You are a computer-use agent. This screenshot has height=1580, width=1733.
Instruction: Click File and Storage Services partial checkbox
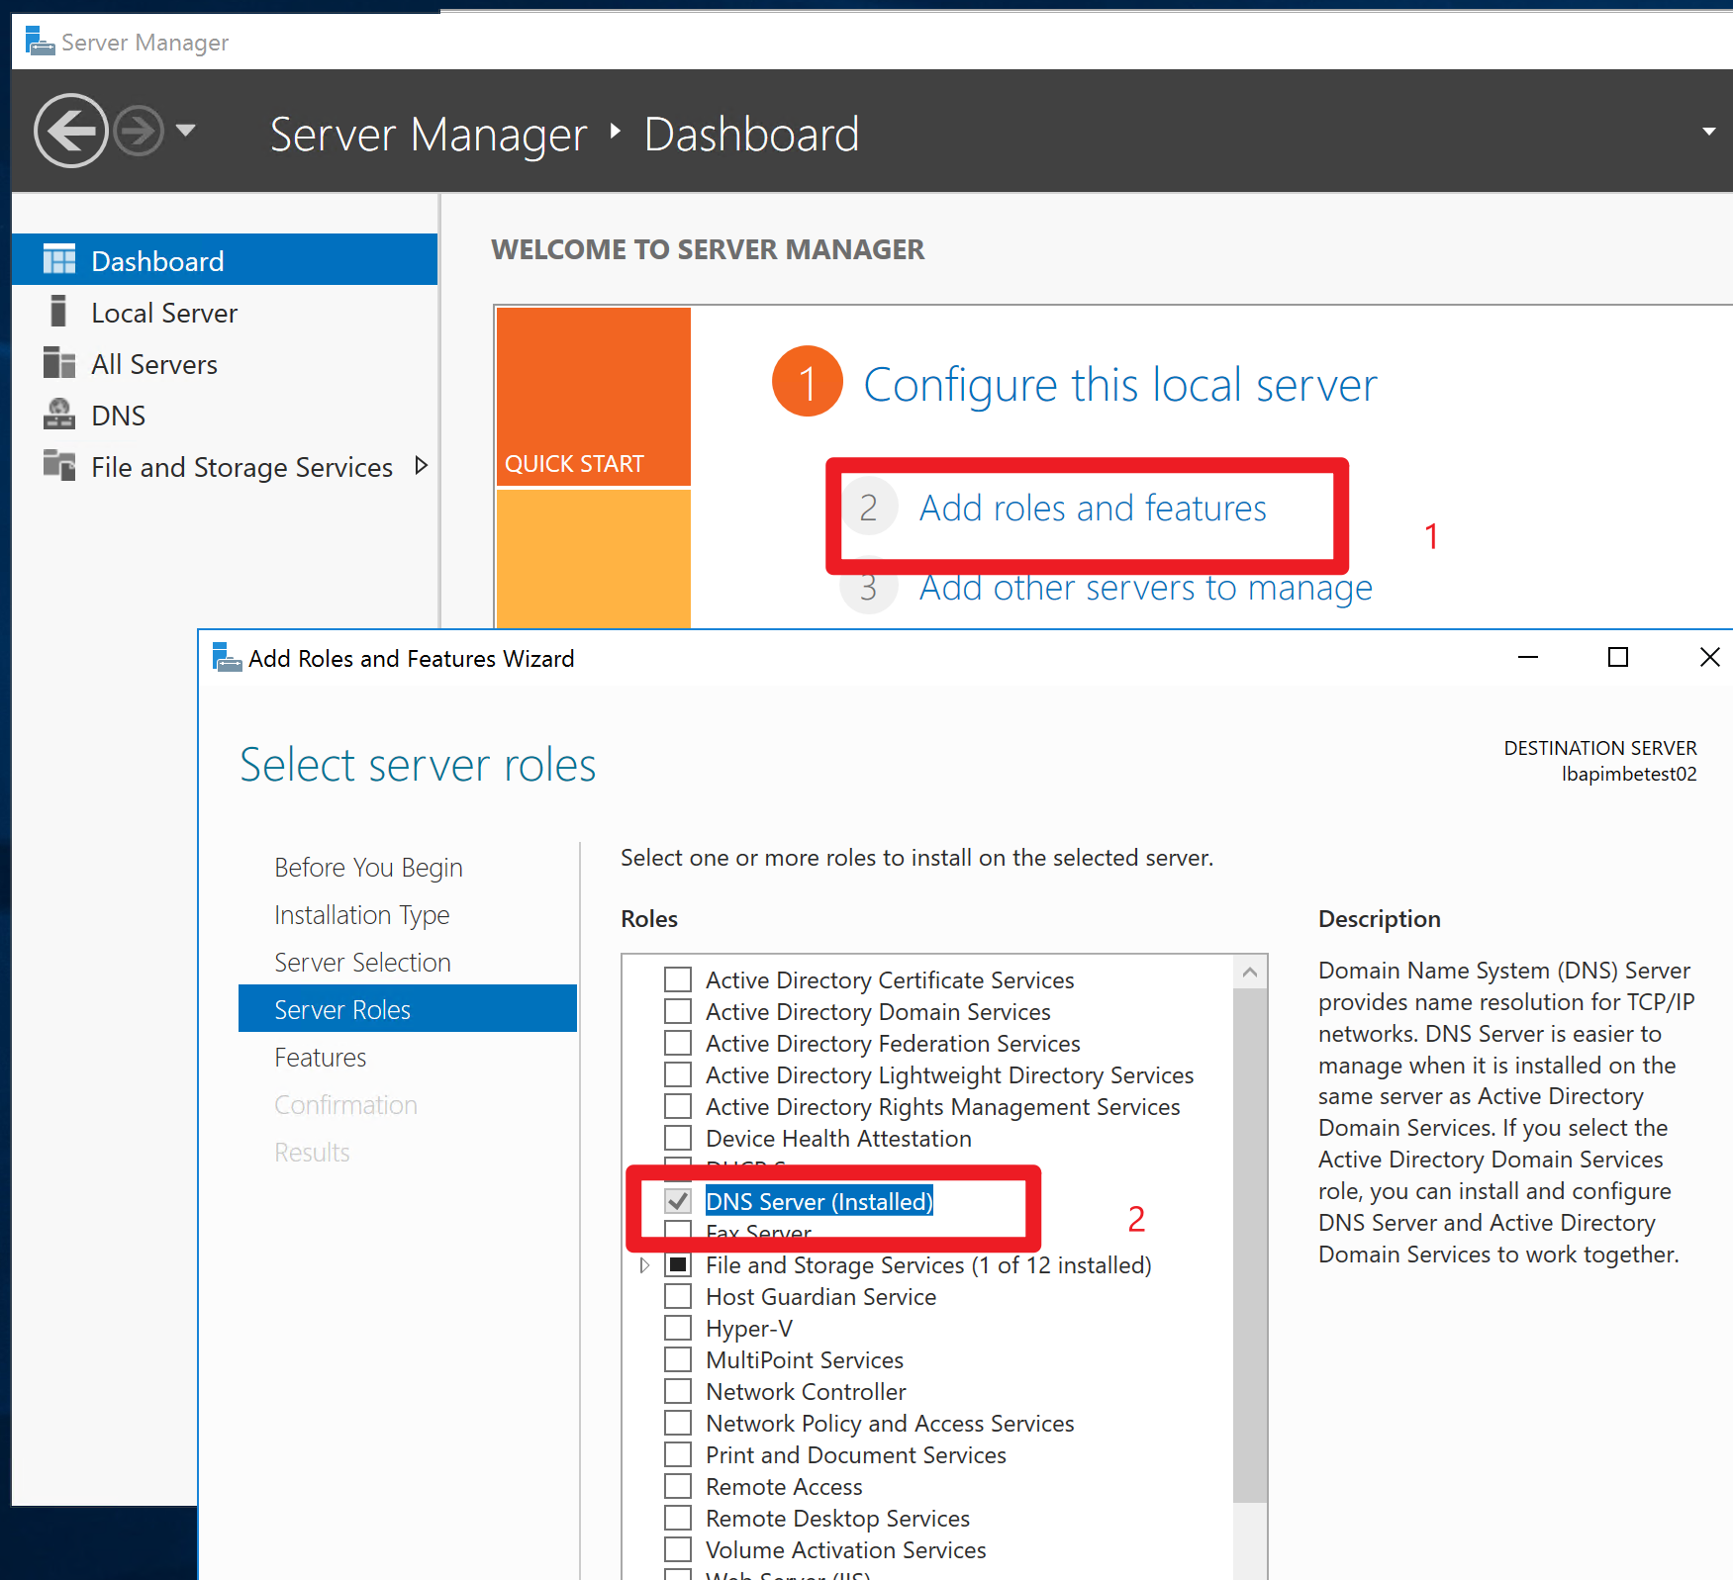pyautogui.click(x=678, y=1264)
